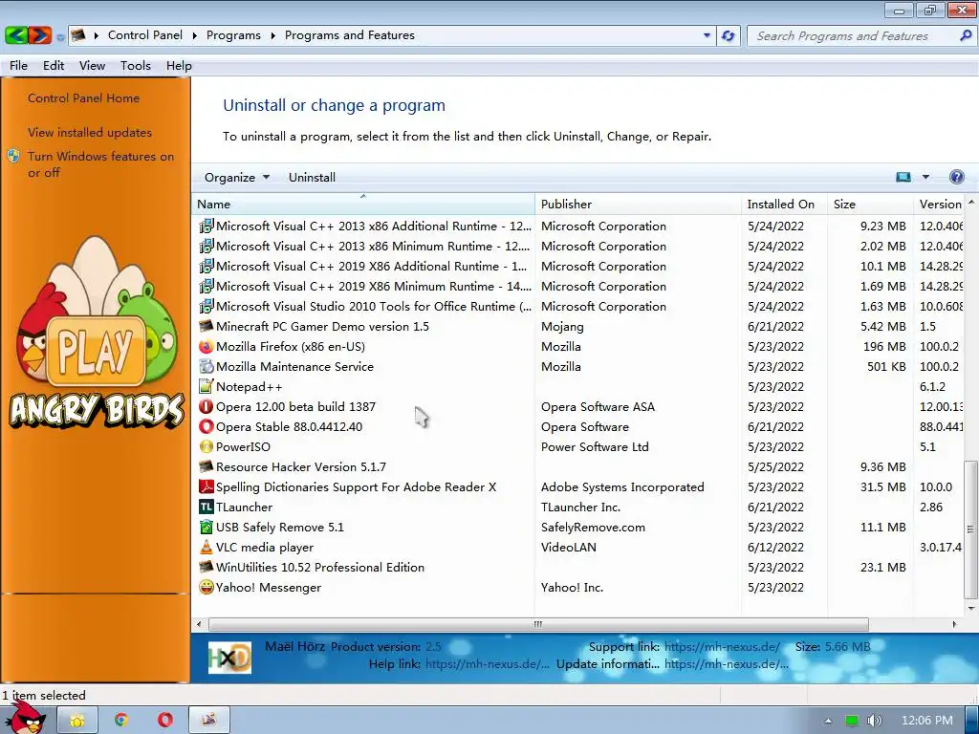Expand the Control Panel breadcrumb arrow
Viewport: 979px width, 734px height.
click(194, 35)
